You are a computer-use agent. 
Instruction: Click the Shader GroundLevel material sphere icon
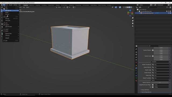[153, 65]
